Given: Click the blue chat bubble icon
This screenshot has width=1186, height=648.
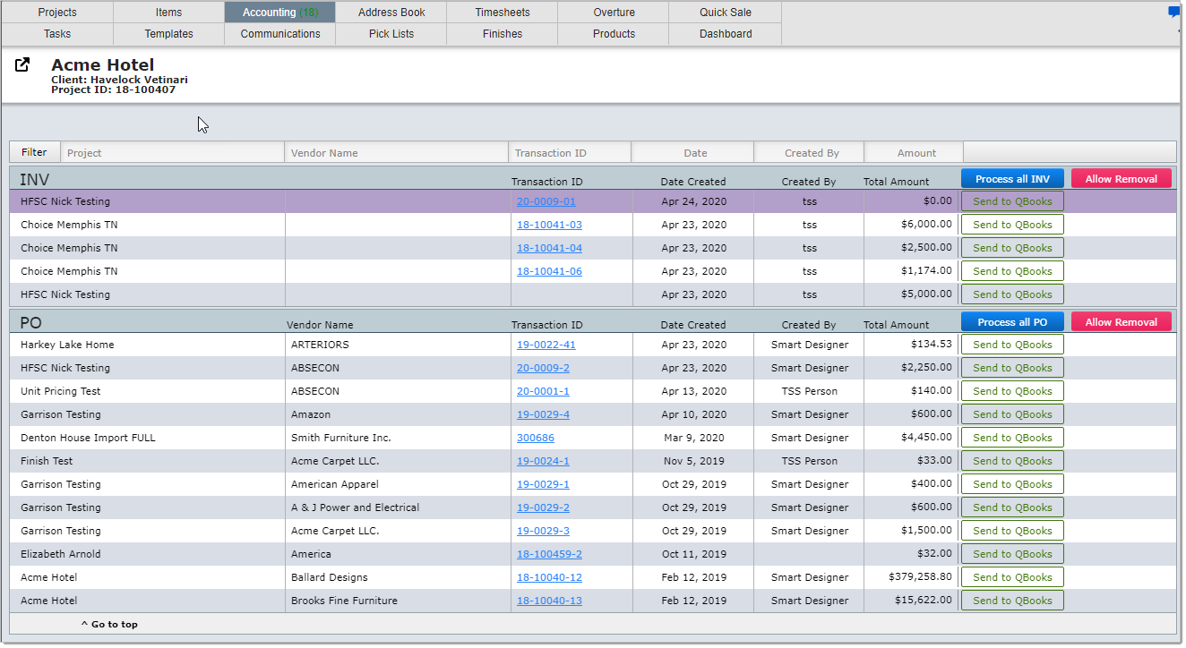Looking at the screenshot, I should click(x=1174, y=13).
